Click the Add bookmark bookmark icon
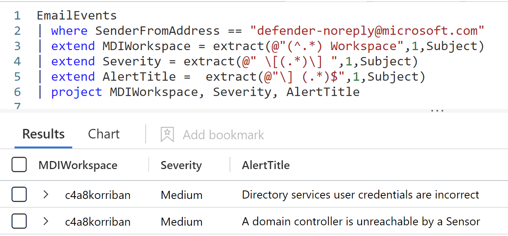 tap(167, 134)
